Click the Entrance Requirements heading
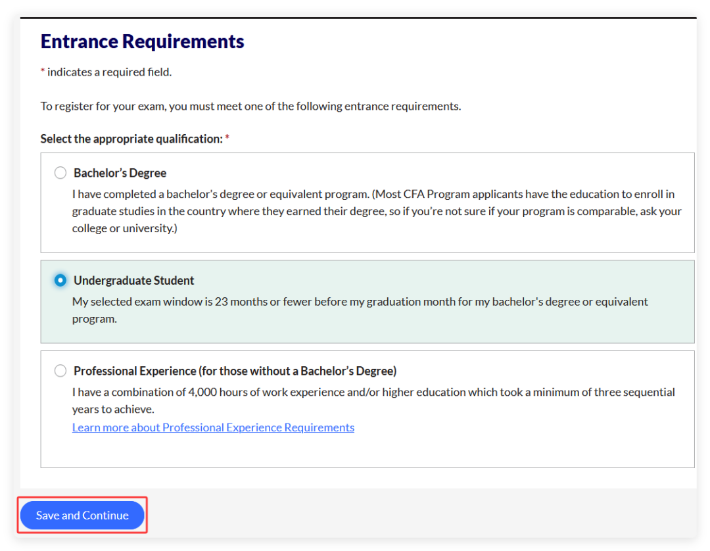This screenshot has width=710, height=551. (x=142, y=41)
